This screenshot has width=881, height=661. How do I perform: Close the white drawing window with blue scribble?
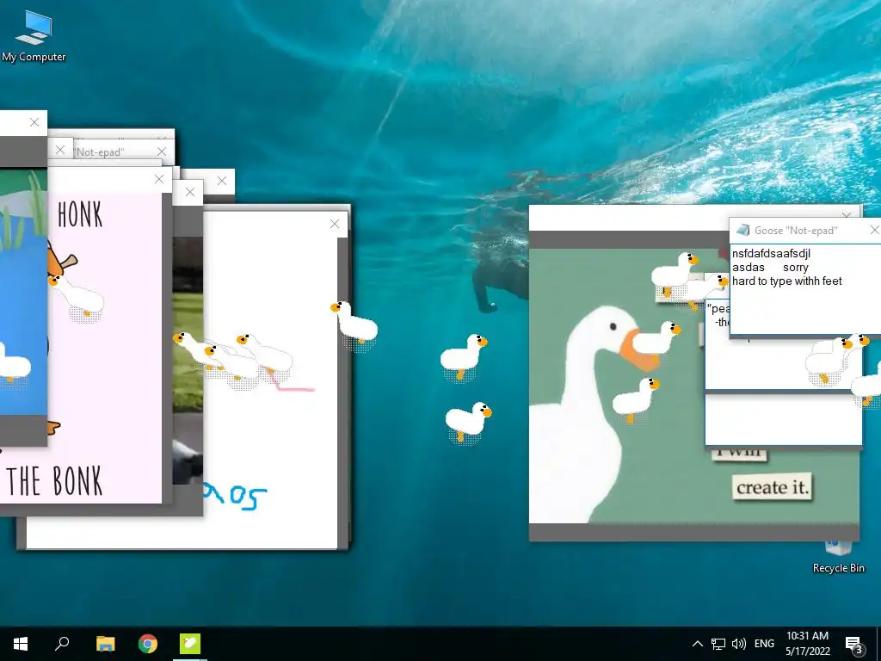pyautogui.click(x=335, y=225)
